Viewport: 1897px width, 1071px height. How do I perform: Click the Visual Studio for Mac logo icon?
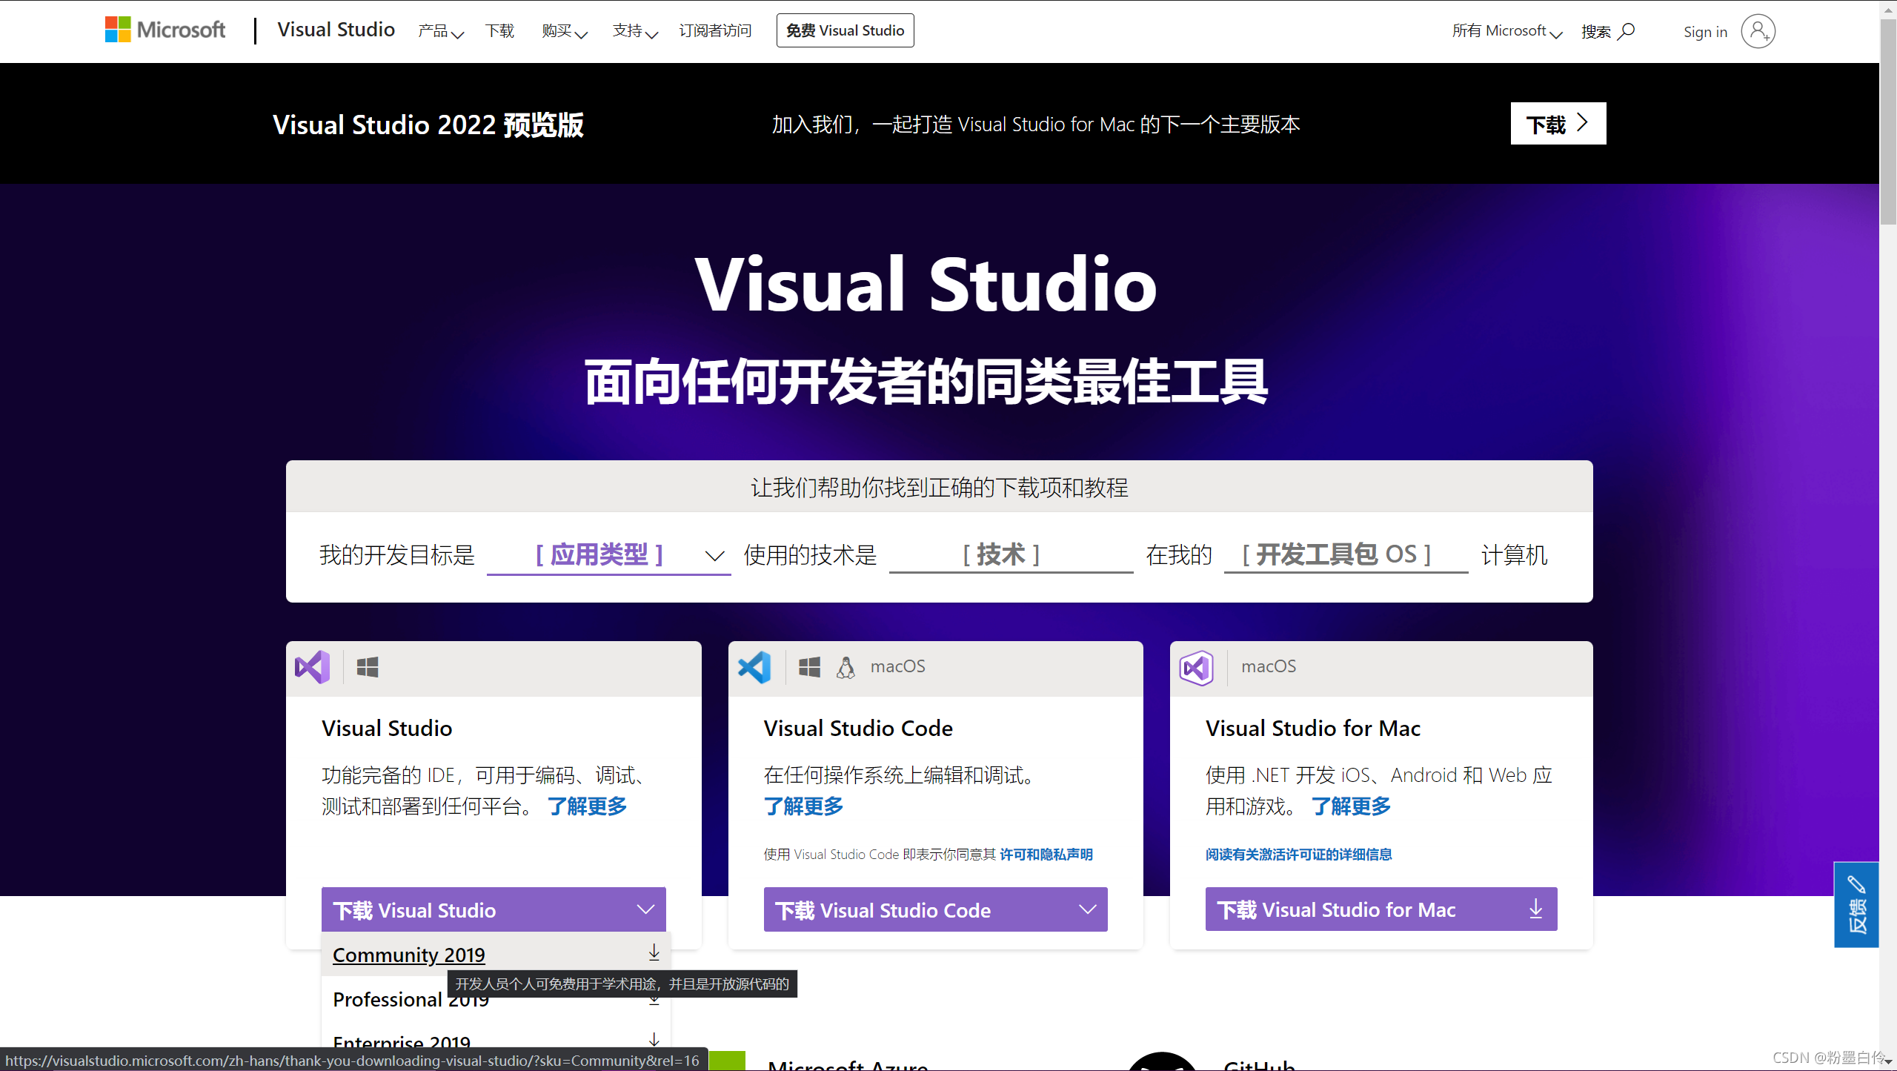click(1197, 668)
